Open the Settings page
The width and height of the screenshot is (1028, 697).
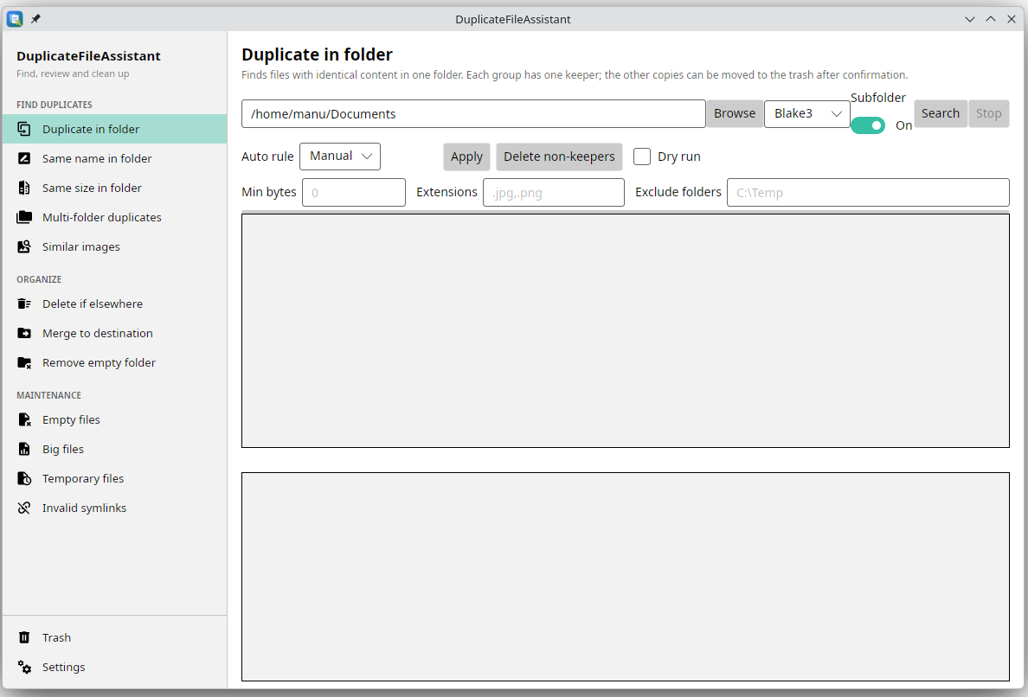[115, 668]
